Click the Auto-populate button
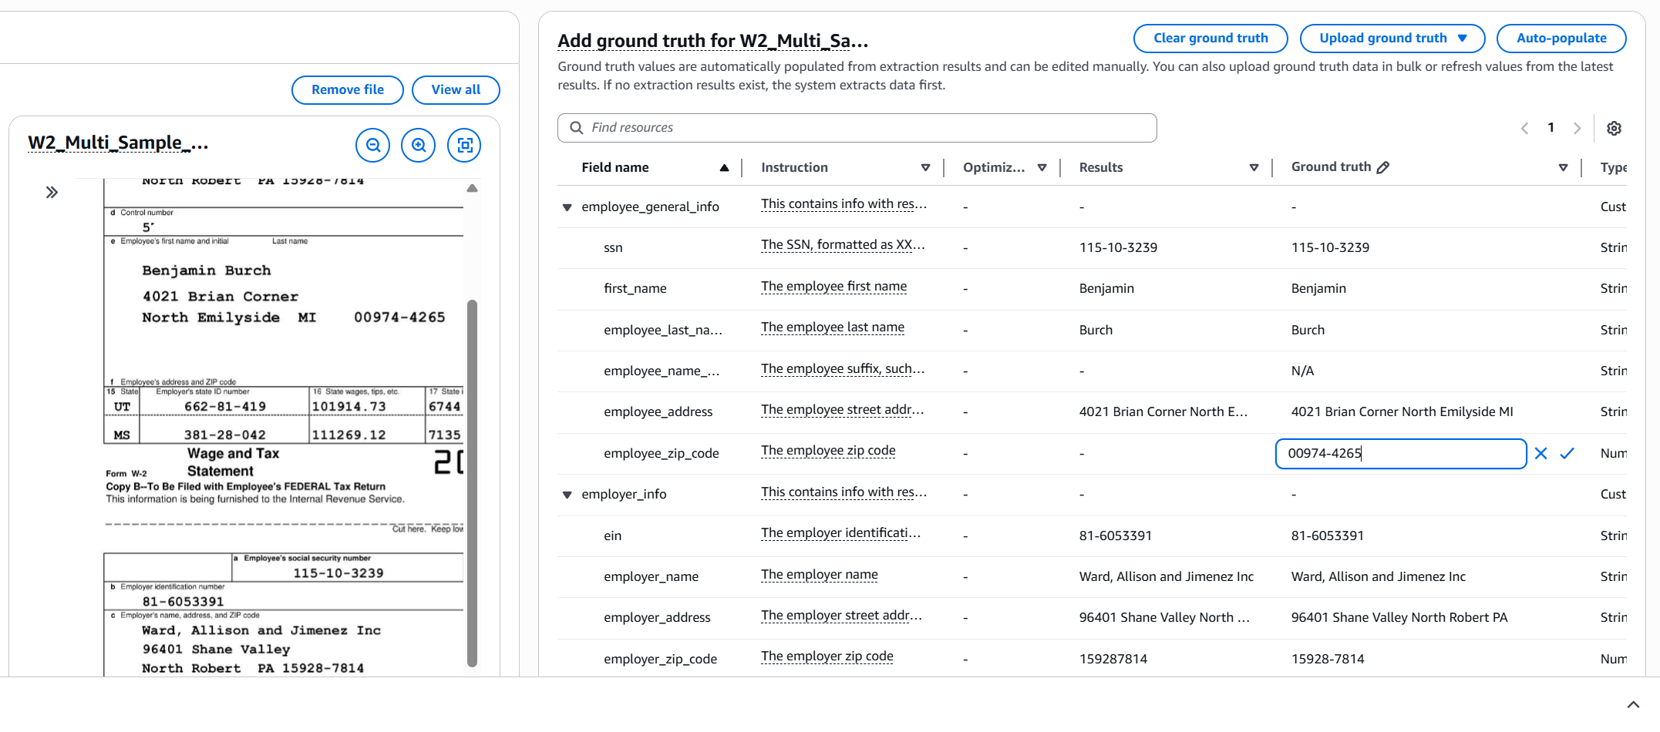1660x732 pixels. click(x=1561, y=39)
